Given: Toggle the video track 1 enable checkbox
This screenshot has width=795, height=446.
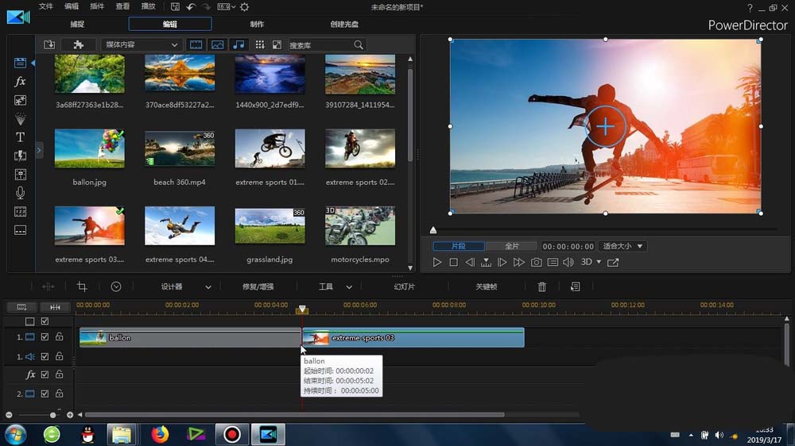Looking at the screenshot, I should (45, 338).
